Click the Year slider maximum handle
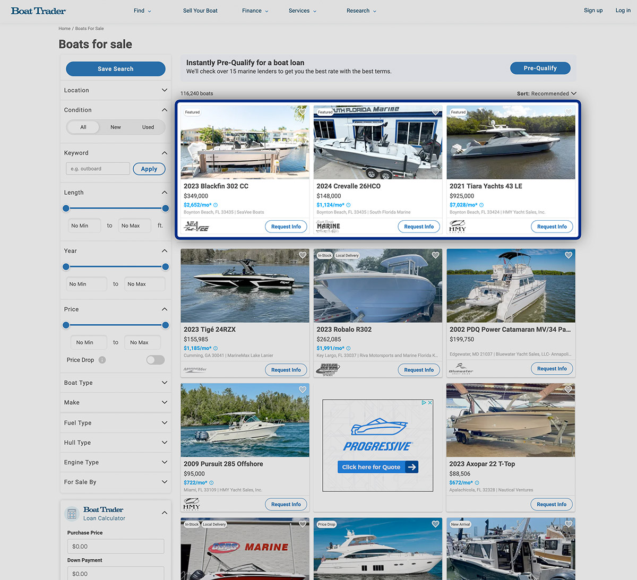Image resolution: width=637 pixels, height=580 pixels. click(x=166, y=267)
